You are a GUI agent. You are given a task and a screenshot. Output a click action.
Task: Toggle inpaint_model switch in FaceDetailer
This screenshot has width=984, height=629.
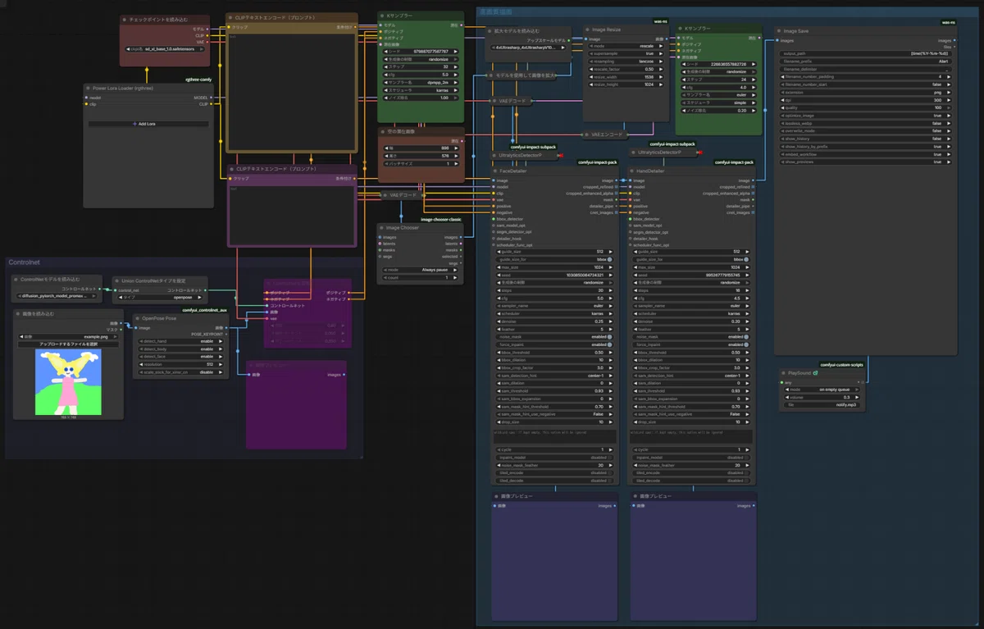tap(609, 458)
